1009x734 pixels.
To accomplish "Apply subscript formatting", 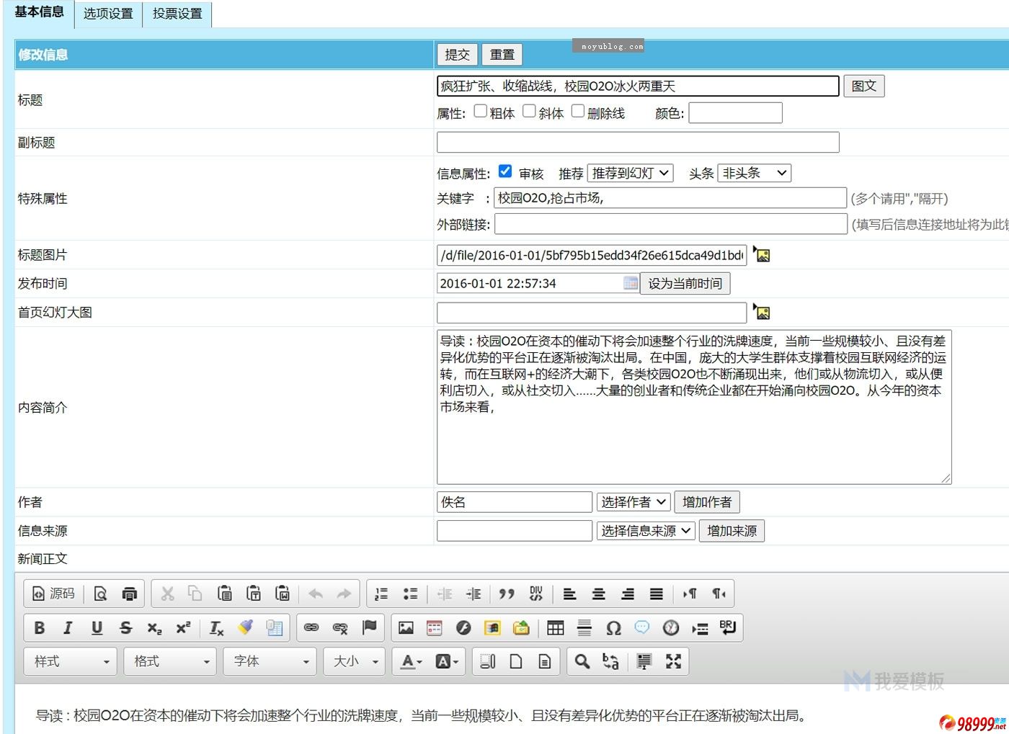I will (154, 628).
